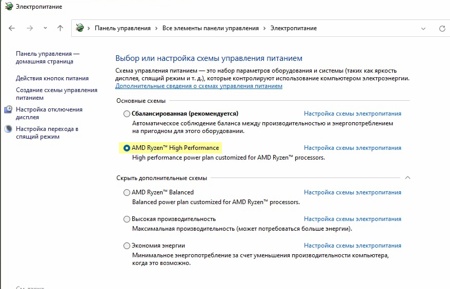Open Настройка схемы электропитания for AMD Ryzen Balanced
The width and height of the screenshot is (450, 289).
pyautogui.click(x=353, y=192)
